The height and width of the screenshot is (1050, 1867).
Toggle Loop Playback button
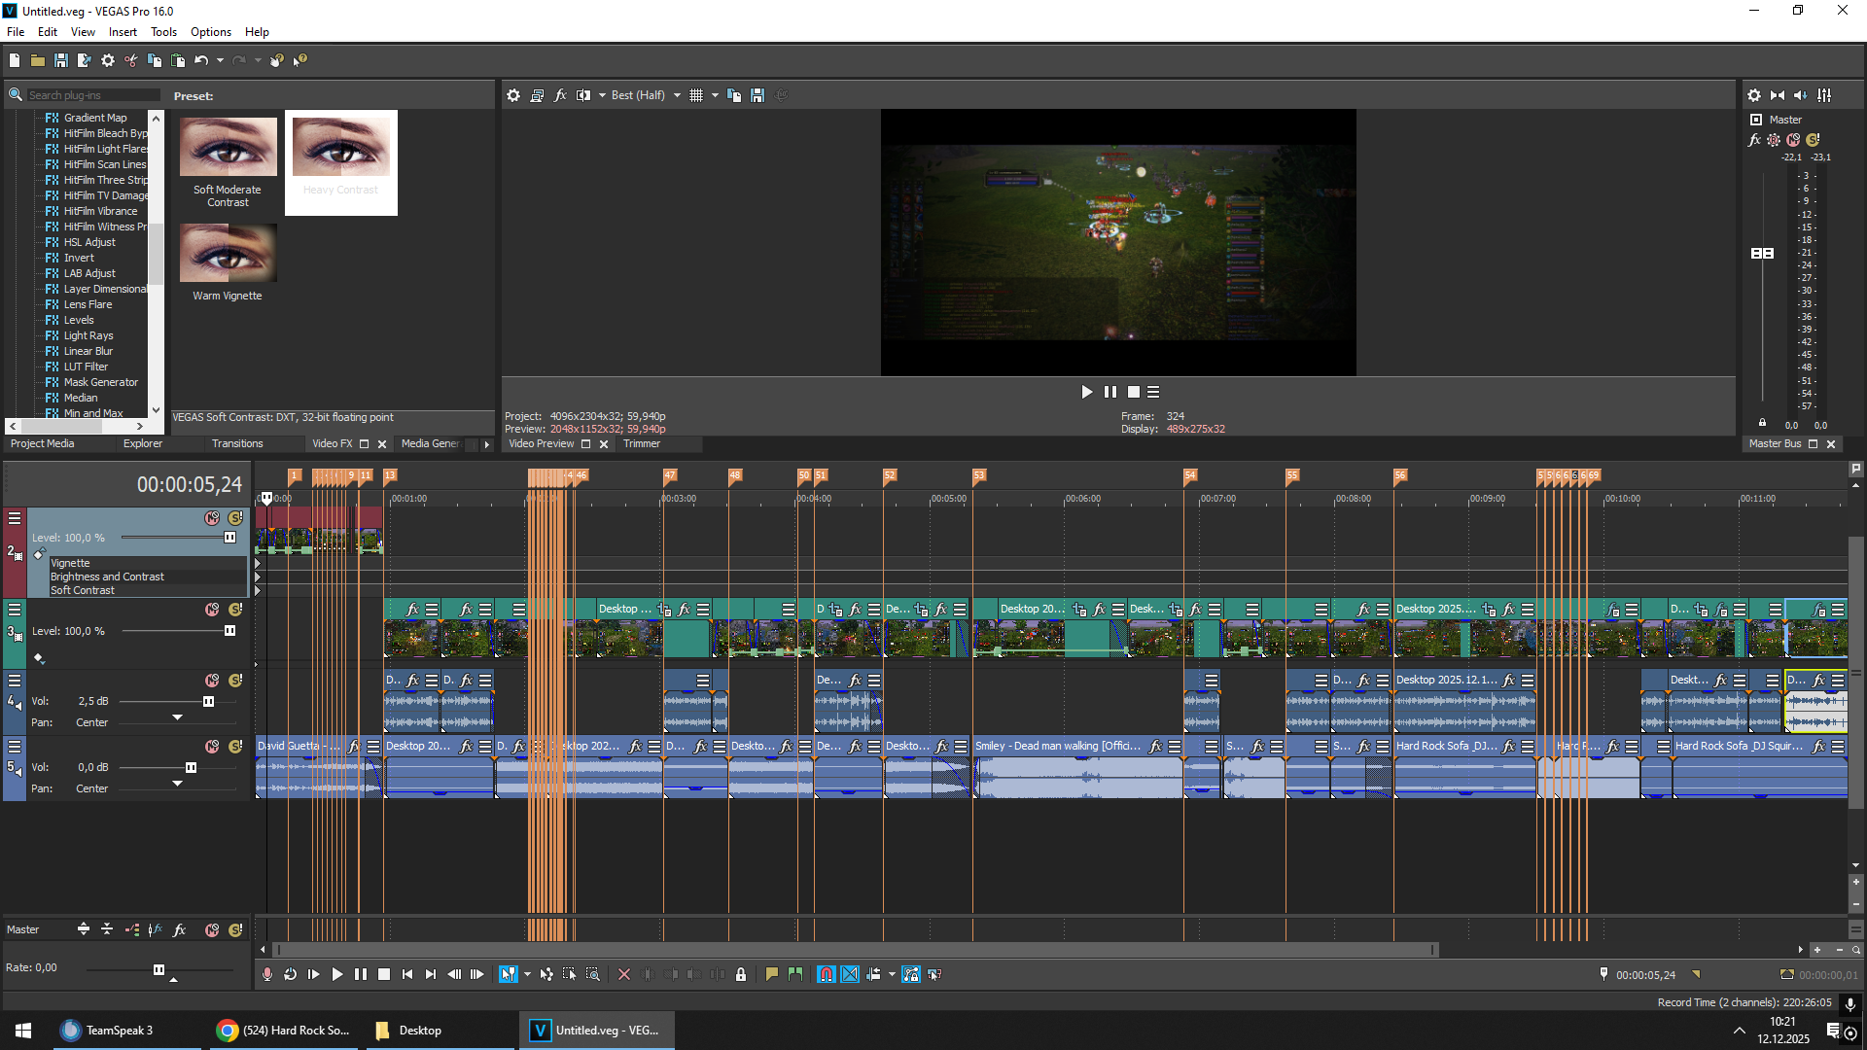coord(291,974)
